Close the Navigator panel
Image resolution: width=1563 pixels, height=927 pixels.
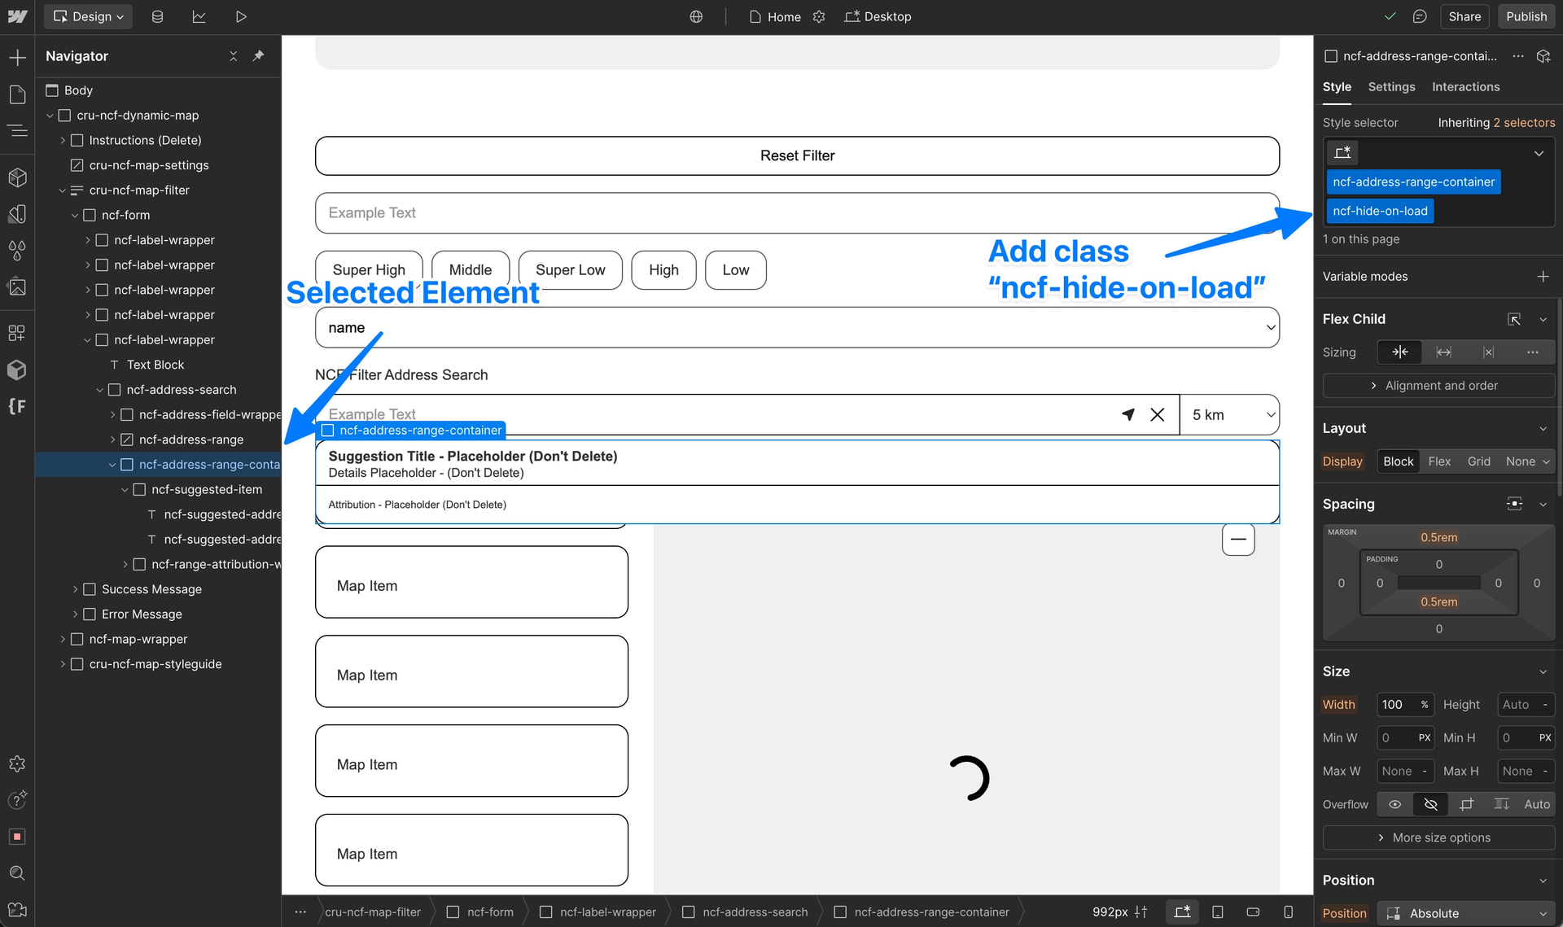(x=234, y=55)
